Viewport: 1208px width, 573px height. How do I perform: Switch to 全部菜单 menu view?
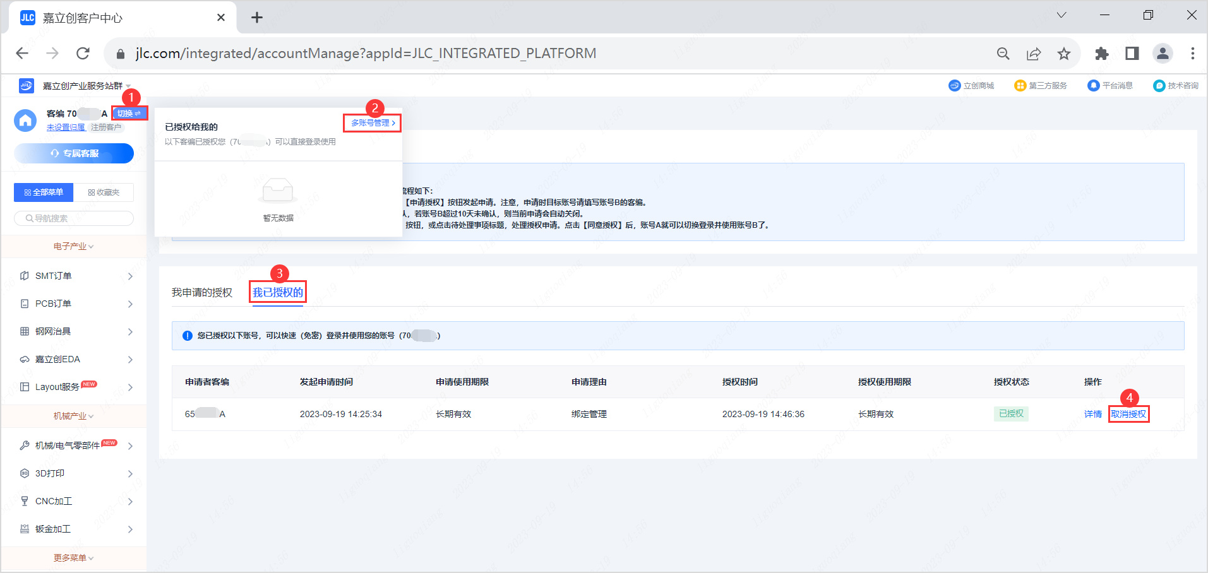[44, 192]
